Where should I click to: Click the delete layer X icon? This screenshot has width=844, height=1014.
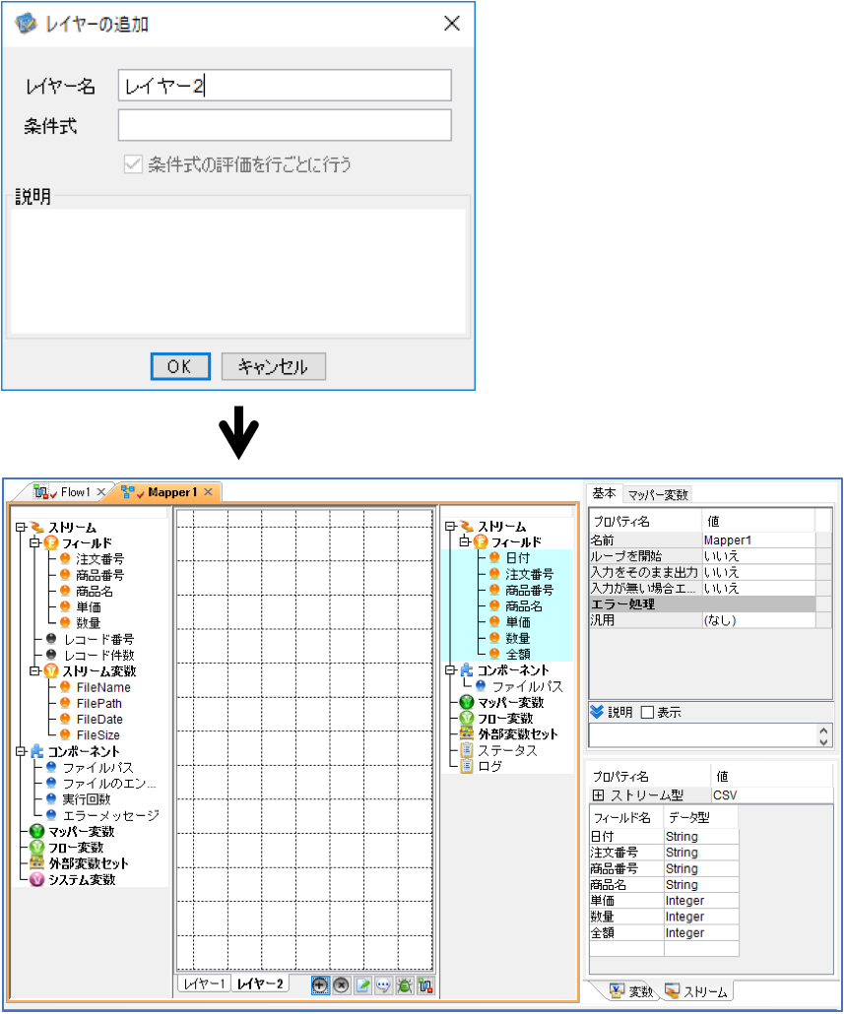342,984
